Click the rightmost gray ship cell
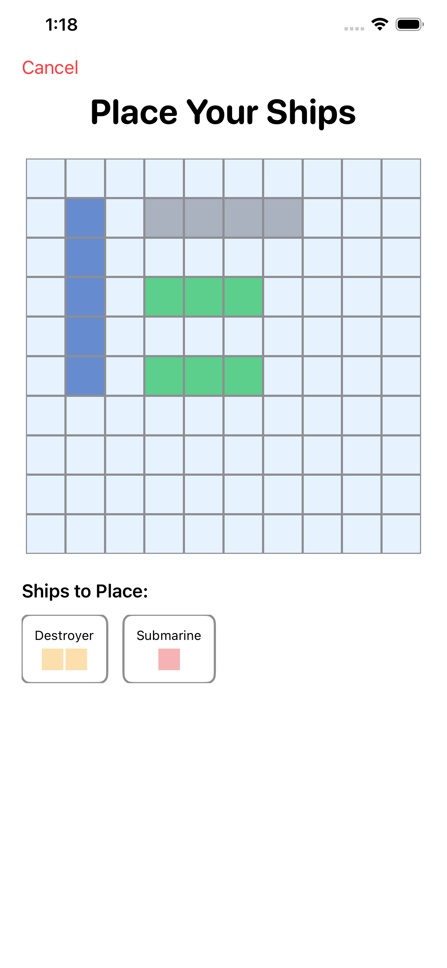 [283, 218]
